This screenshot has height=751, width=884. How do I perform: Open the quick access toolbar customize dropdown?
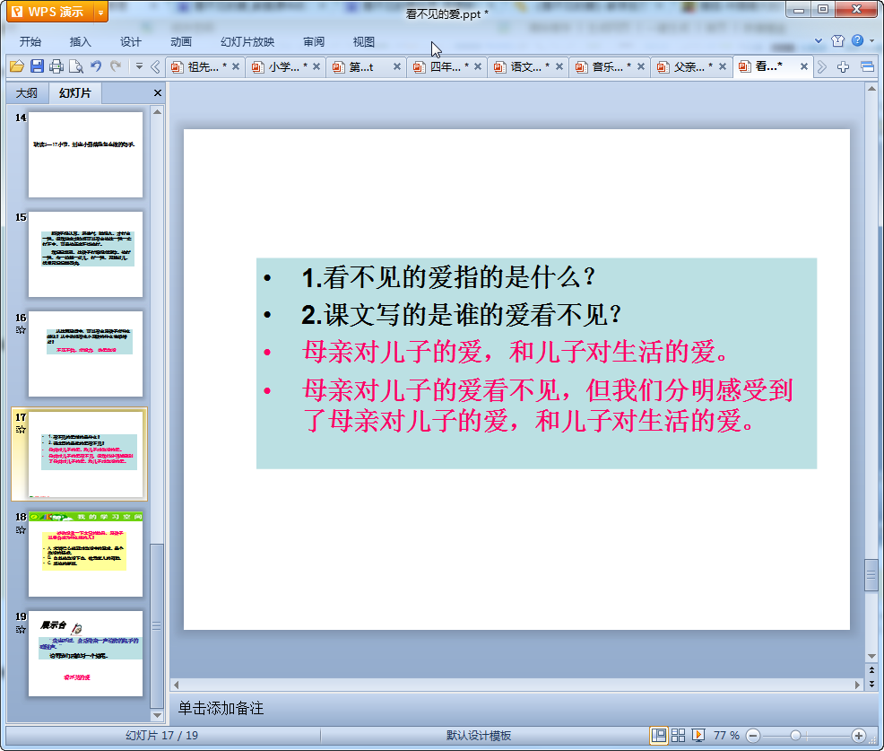point(139,66)
